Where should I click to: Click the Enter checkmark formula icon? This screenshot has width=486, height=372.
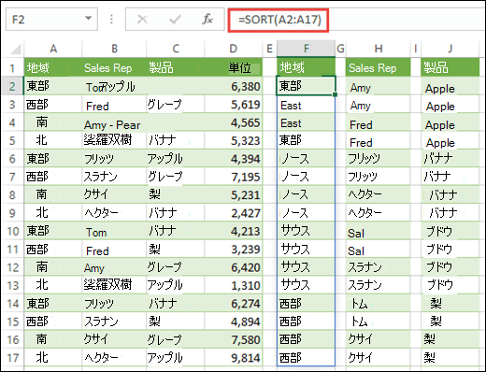(x=175, y=20)
